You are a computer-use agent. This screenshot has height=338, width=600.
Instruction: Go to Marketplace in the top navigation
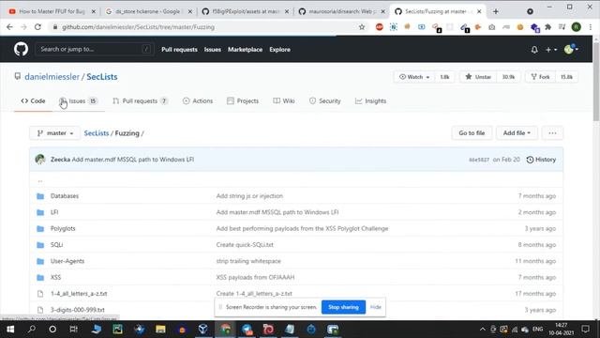246,50
